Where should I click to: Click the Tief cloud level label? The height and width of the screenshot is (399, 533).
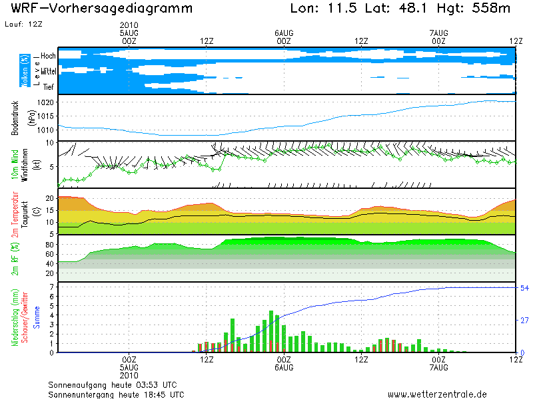(49, 86)
